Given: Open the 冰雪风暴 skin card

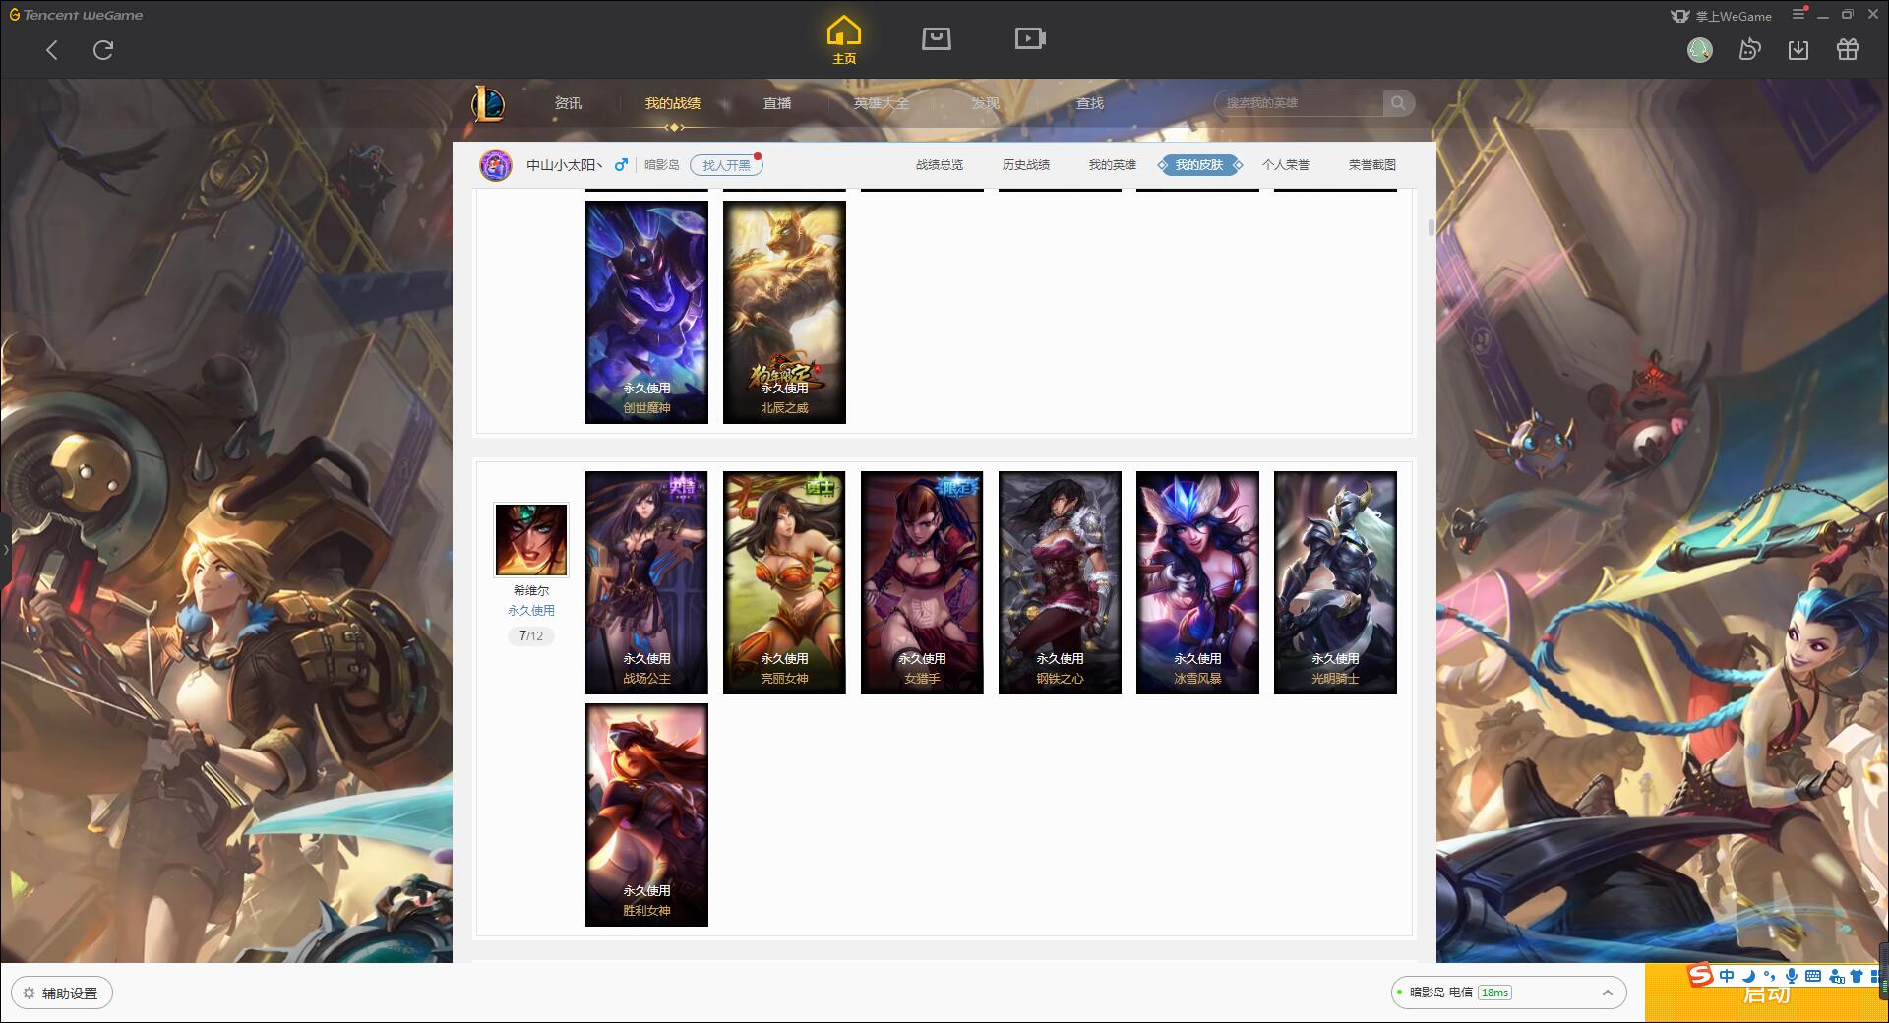Looking at the screenshot, I should [1197, 582].
